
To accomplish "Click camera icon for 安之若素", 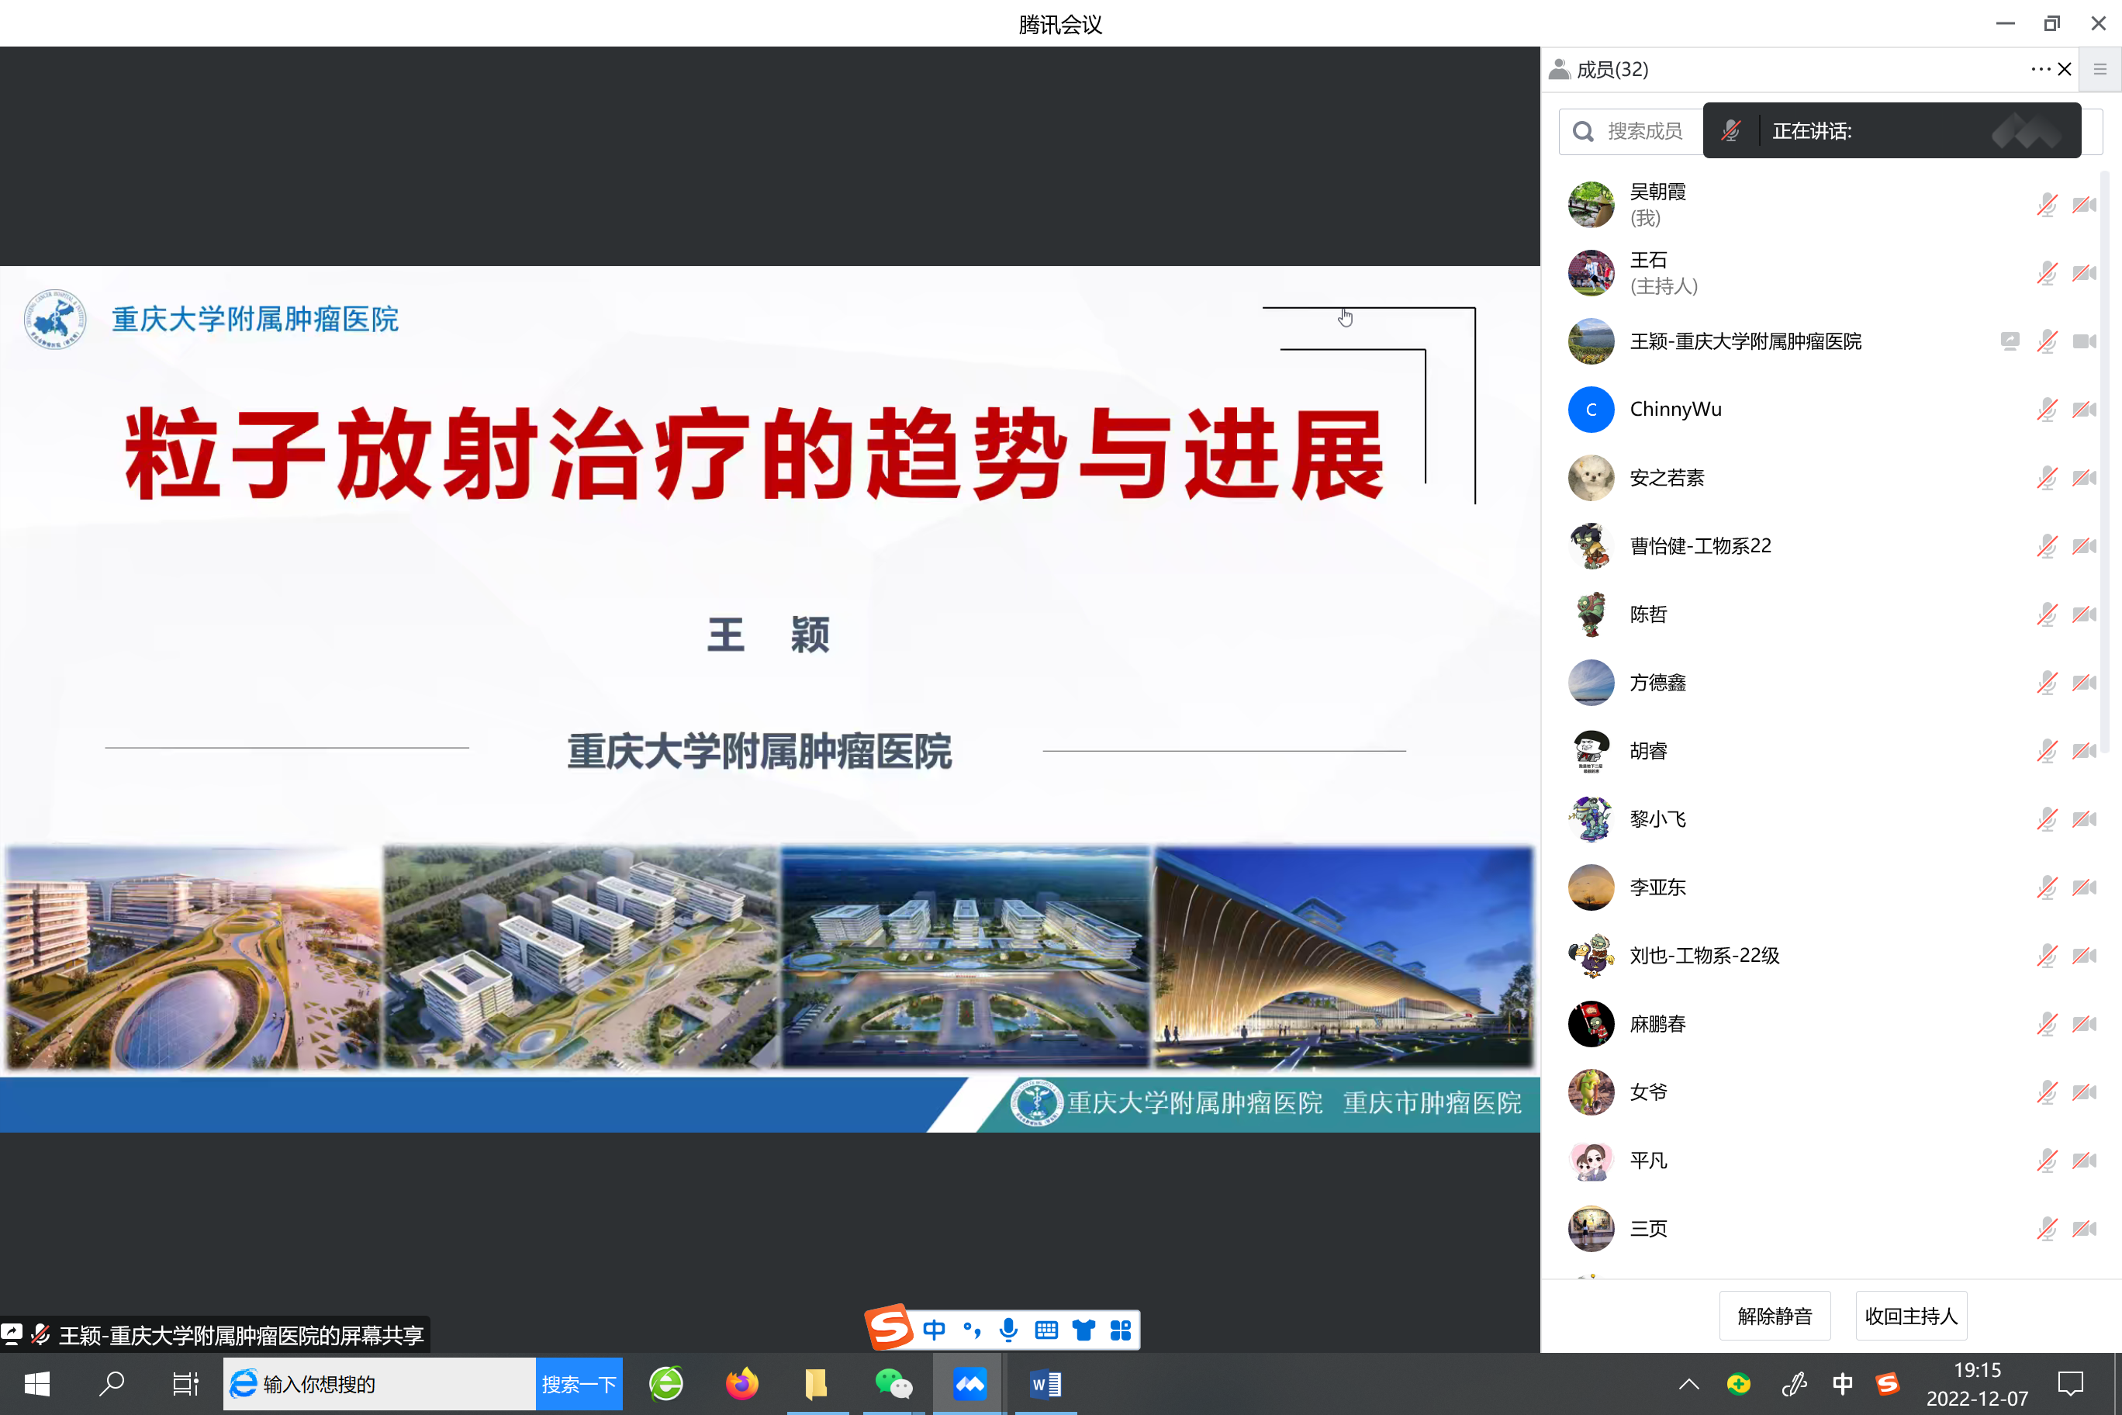I will (x=2084, y=477).
